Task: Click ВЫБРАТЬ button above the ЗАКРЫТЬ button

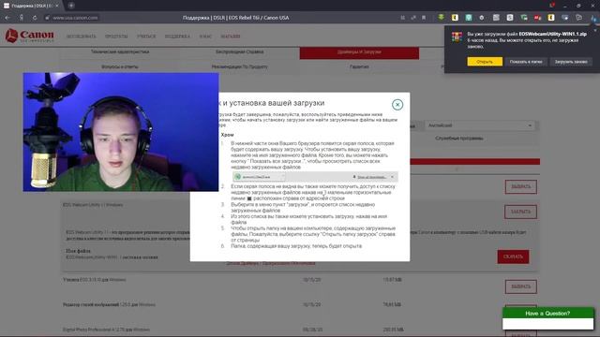Action: click(521, 186)
